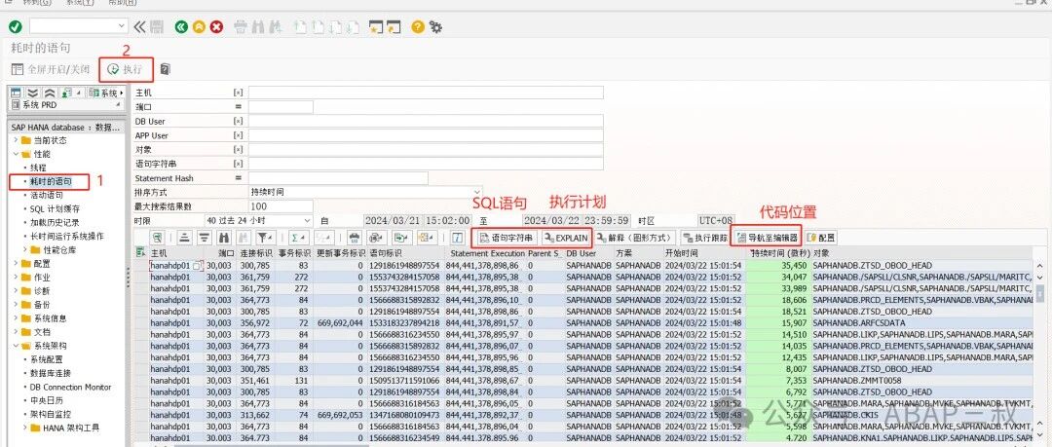Select the SAPHANADB.ZMMT0058 object cell
This screenshot has height=447, width=1052.
click(x=922, y=381)
